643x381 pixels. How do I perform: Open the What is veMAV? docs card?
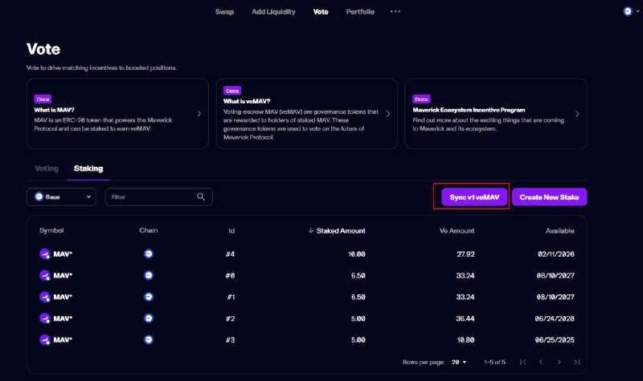point(307,113)
